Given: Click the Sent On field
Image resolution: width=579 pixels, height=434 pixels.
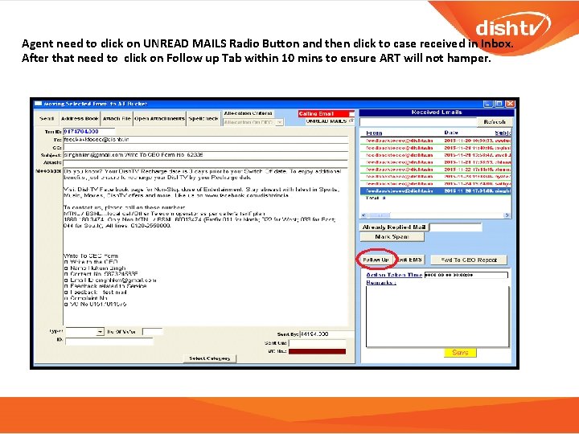Looking at the screenshot, I should (x=317, y=343).
